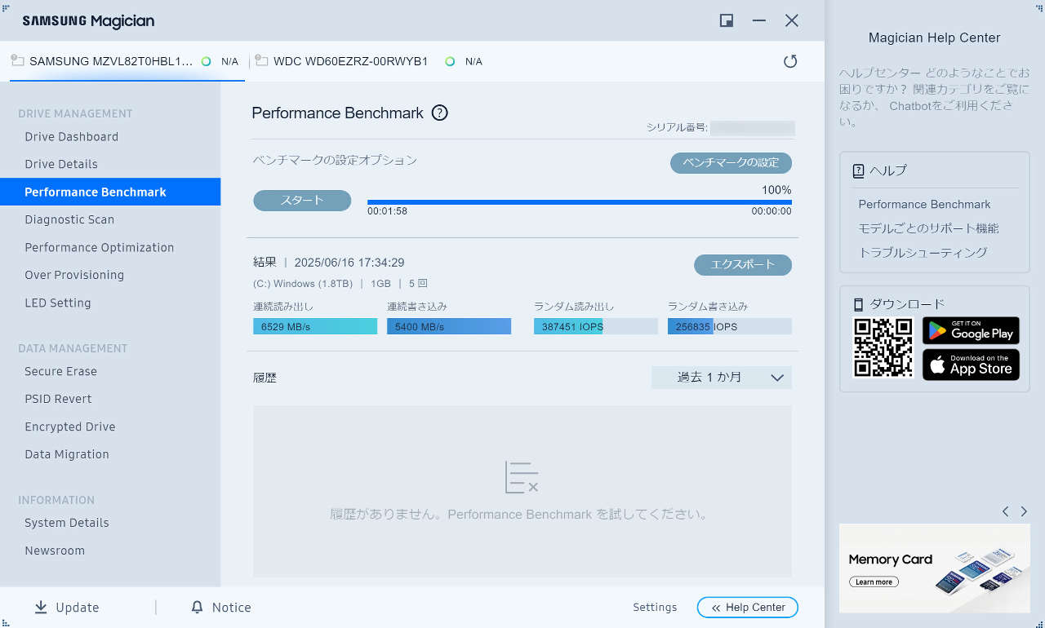Toggle the compact window mode icon
Screen dimensions: 1045x628
[726, 21]
